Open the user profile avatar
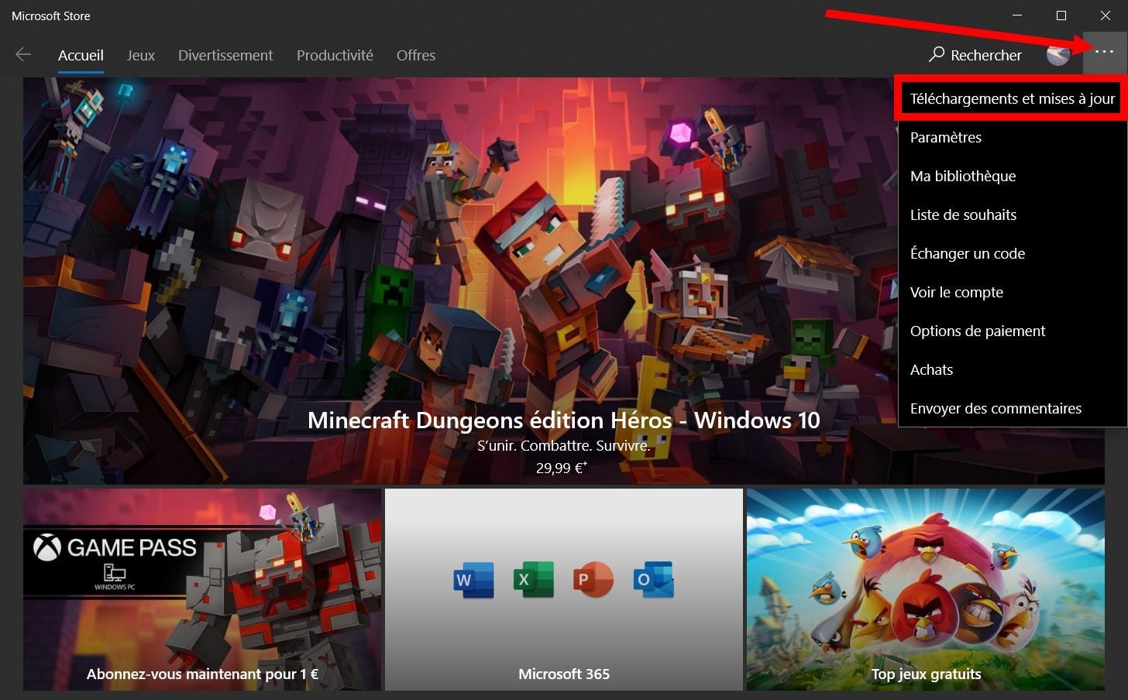The height and width of the screenshot is (700, 1128). tap(1057, 54)
